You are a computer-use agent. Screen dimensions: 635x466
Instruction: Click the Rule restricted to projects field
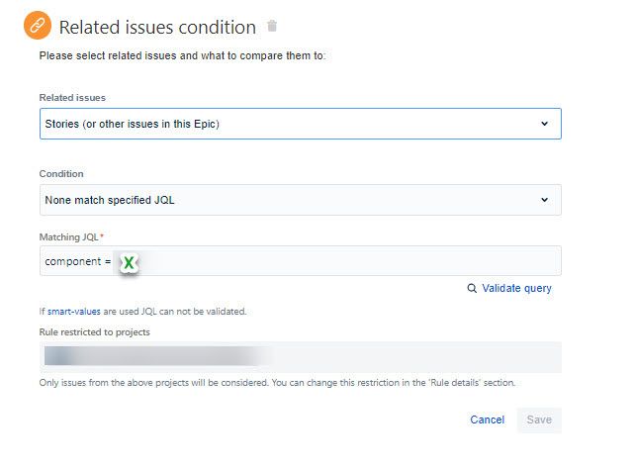[415, 356]
